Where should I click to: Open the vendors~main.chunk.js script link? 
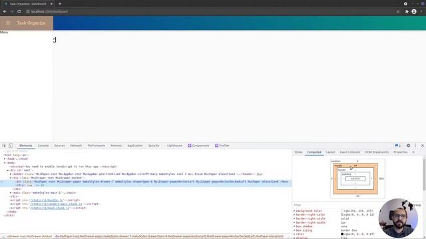(56, 204)
